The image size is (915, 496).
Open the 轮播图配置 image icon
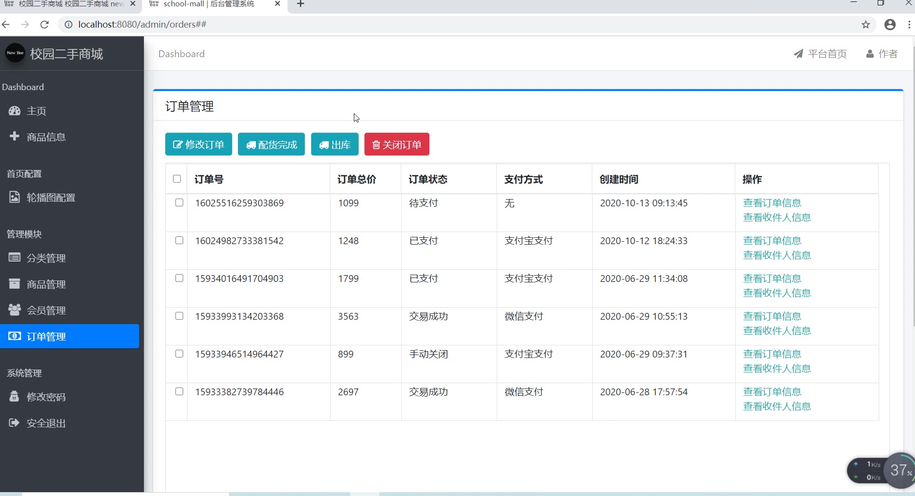click(x=15, y=197)
